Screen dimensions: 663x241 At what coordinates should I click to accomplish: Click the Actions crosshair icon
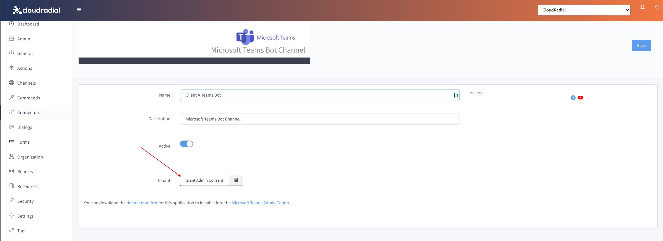tap(11, 68)
